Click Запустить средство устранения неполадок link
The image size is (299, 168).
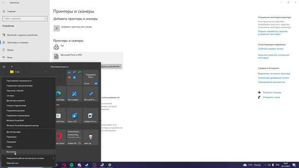click(x=273, y=56)
